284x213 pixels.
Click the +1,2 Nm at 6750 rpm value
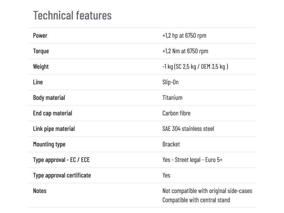click(185, 51)
